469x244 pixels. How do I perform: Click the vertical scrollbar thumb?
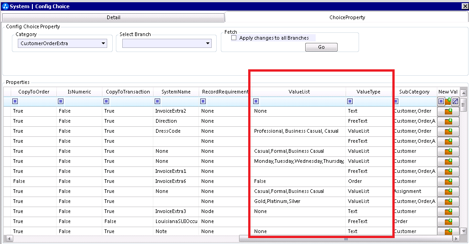coord(464,104)
